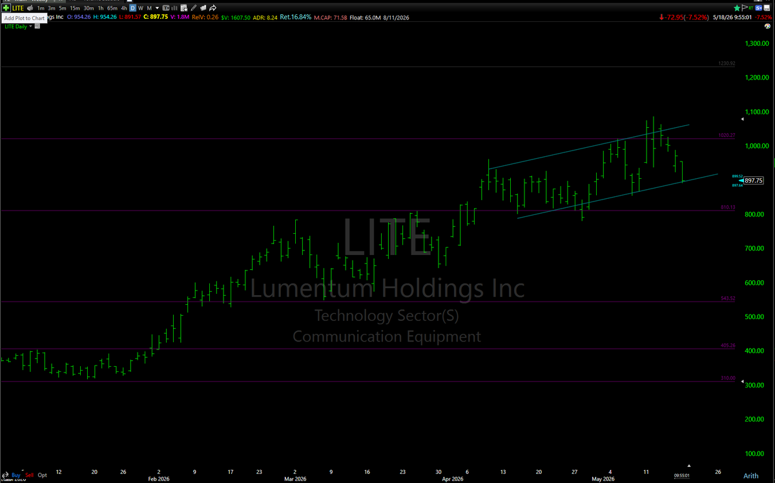Click the 310.00 horizontal level label

728,378
